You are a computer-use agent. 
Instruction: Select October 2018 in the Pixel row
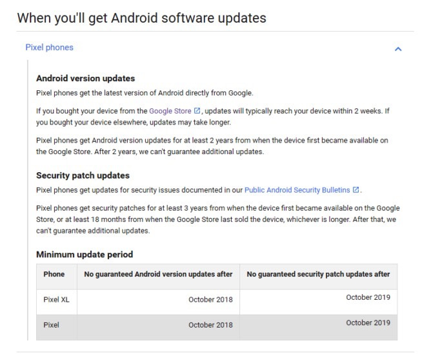(x=210, y=325)
